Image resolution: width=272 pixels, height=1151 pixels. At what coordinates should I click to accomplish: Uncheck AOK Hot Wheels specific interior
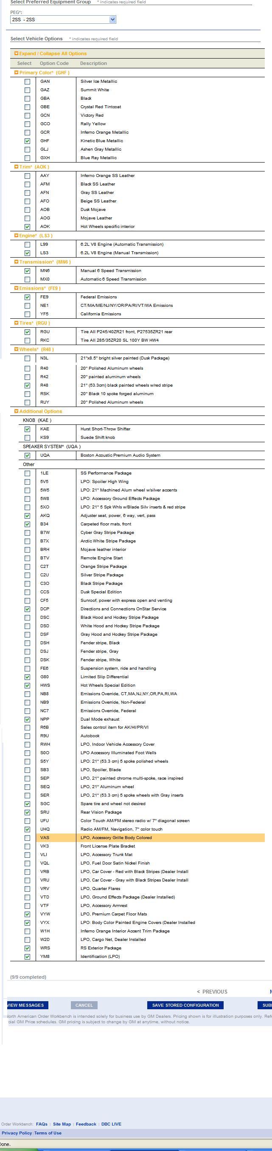pyautogui.click(x=27, y=227)
